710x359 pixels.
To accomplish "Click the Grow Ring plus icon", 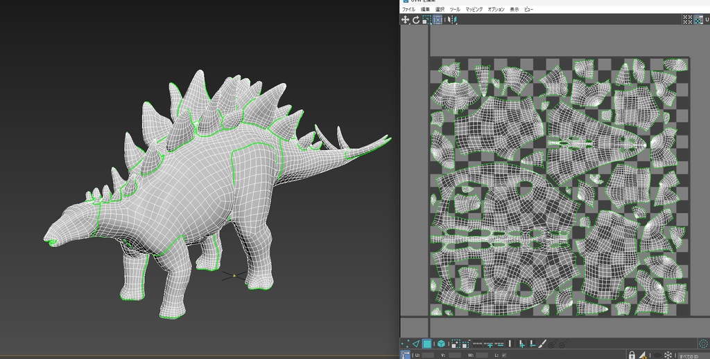I will [x=521, y=344].
